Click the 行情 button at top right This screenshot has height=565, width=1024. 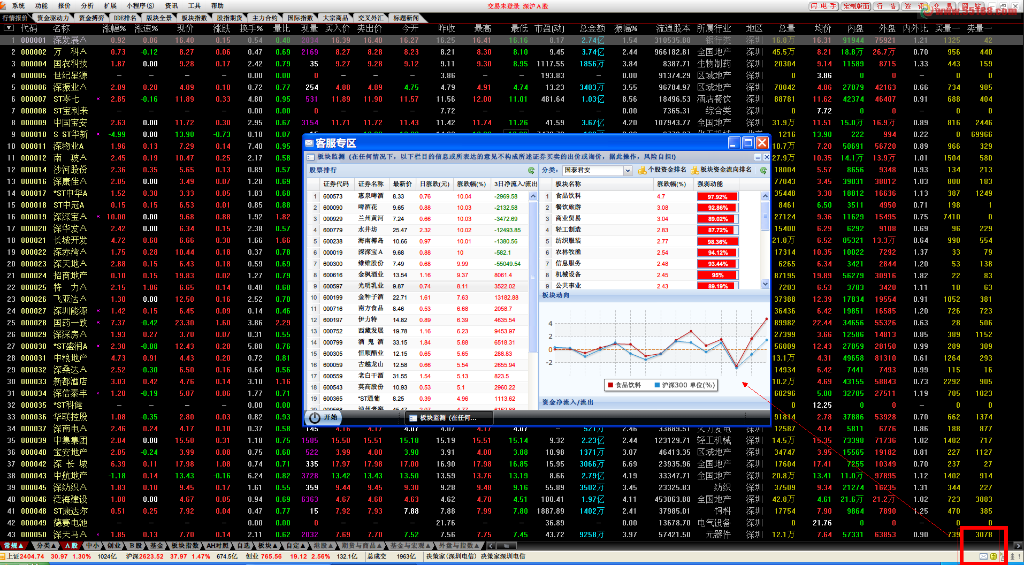[x=887, y=6]
